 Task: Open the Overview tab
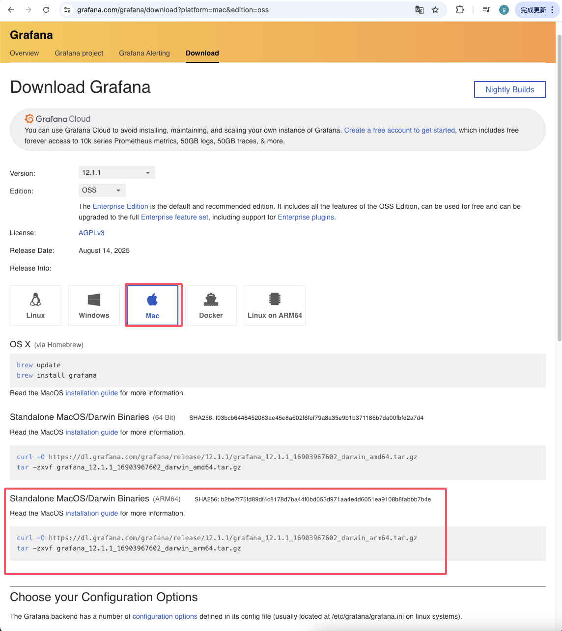(x=24, y=53)
